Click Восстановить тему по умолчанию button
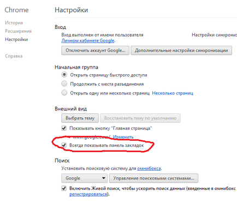 tap(140, 118)
